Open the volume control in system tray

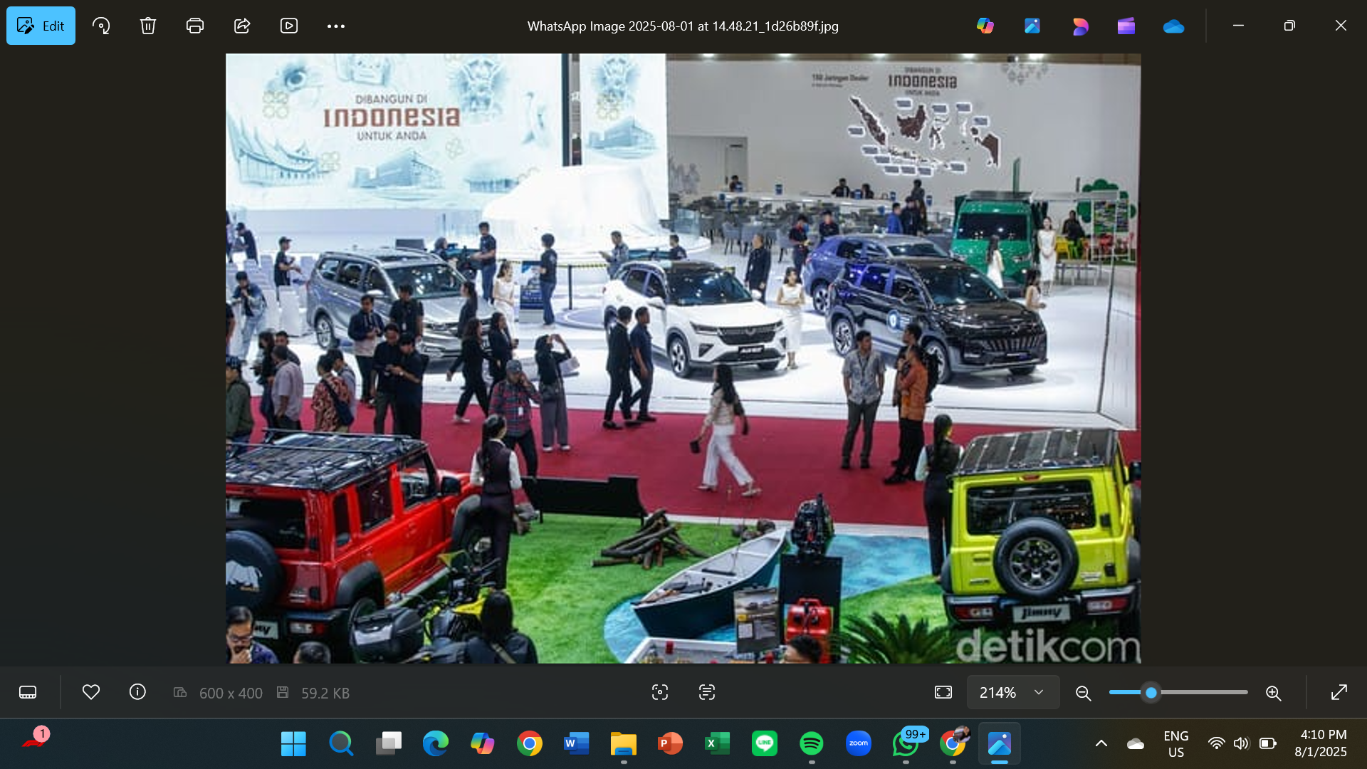click(x=1242, y=744)
